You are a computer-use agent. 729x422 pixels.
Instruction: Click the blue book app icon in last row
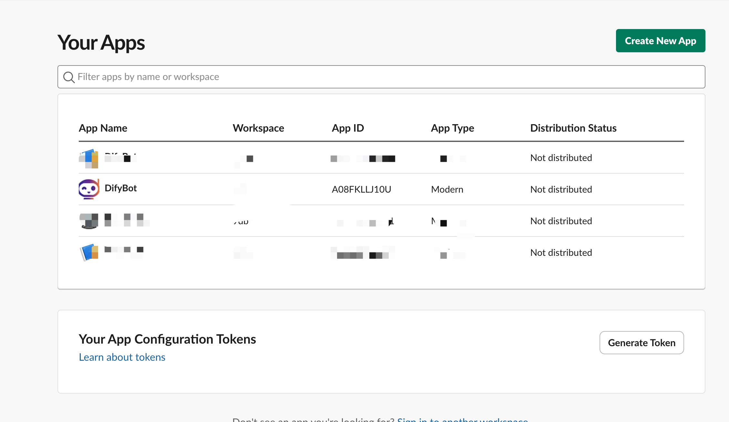89,252
